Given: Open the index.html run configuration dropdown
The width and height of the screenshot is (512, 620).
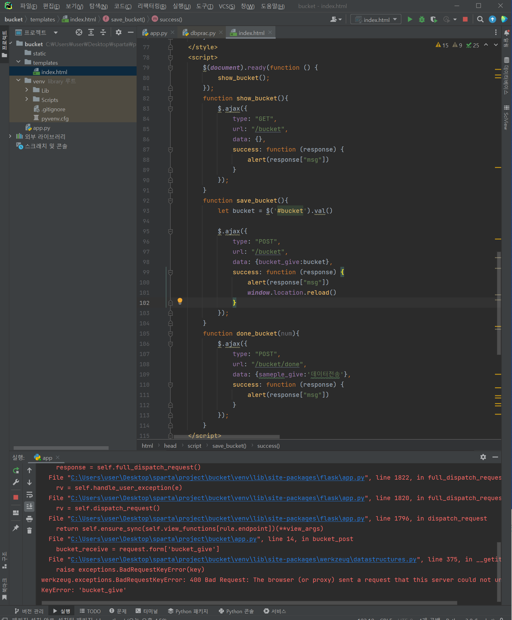Looking at the screenshot, I should click(376, 20).
